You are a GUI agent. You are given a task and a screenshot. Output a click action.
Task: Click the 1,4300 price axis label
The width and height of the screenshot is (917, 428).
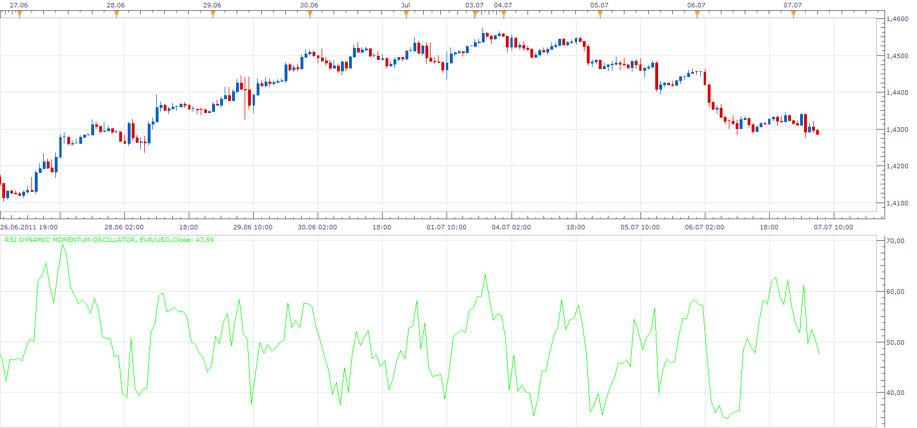tap(897, 130)
